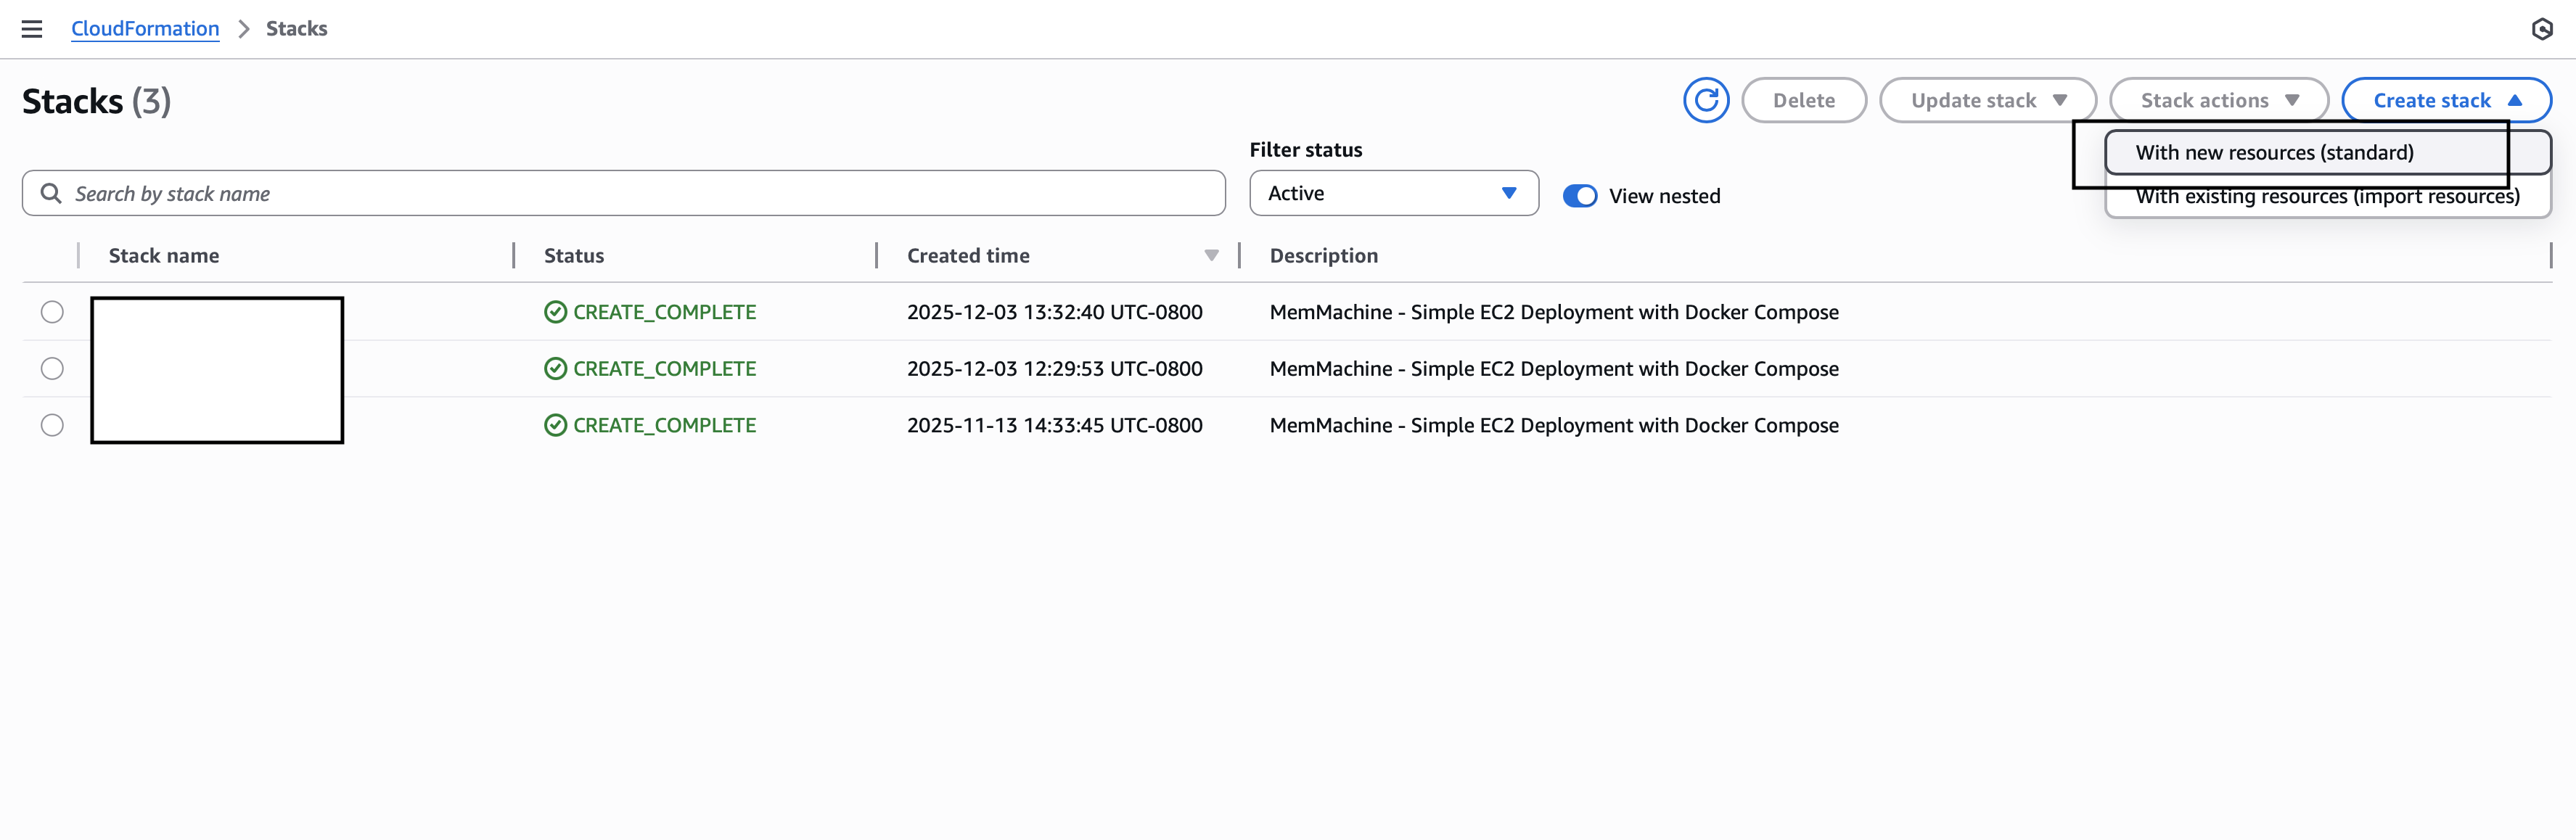
Task: Click third row CREATE_COMPLETE status icon
Action: pos(555,425)
